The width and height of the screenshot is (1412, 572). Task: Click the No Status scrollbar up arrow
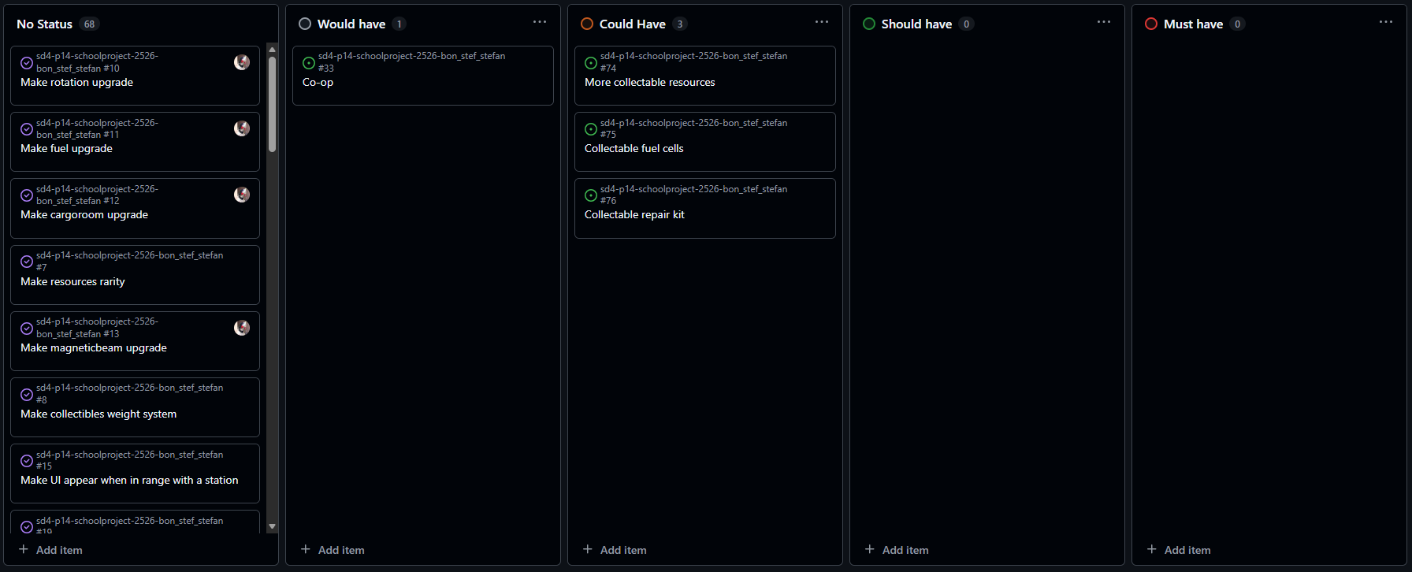coord(272,50)
